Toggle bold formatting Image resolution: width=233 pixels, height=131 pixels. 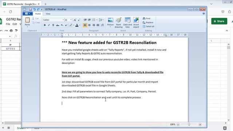45,25
